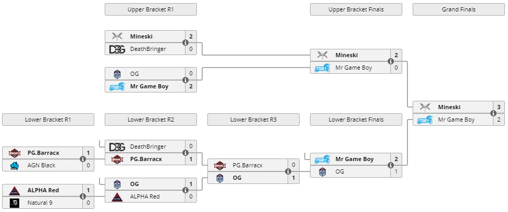The width and height of the screenshot is (508, 212).
Task: Open info icon for PG.Barracx vs AGN Black
Action: (83, 159)
